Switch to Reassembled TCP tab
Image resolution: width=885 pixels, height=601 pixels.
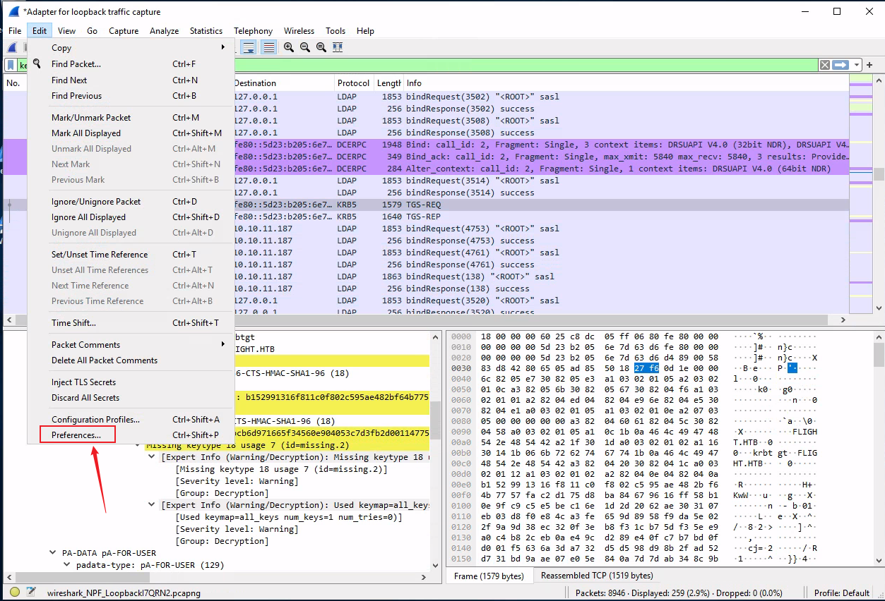point(597,576)
